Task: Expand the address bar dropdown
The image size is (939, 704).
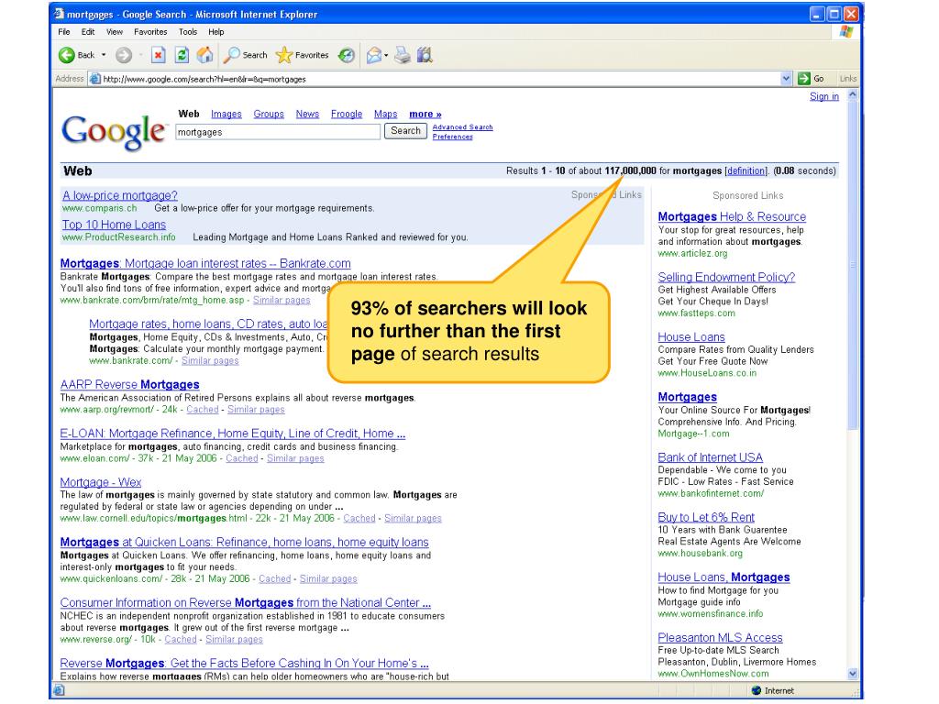Action: [x=786, y=79]
